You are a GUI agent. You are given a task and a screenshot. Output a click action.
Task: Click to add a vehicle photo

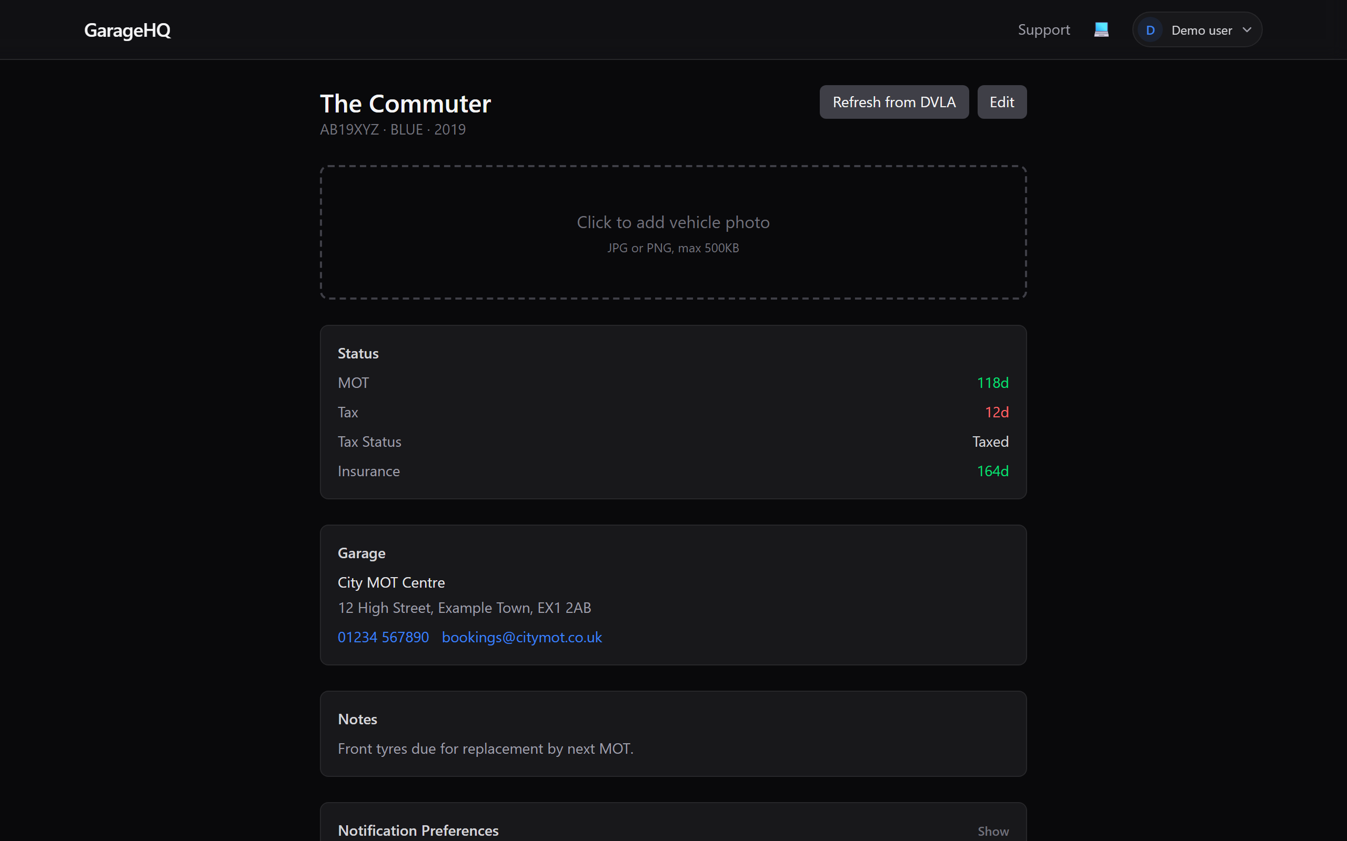(x=673, y=232)
